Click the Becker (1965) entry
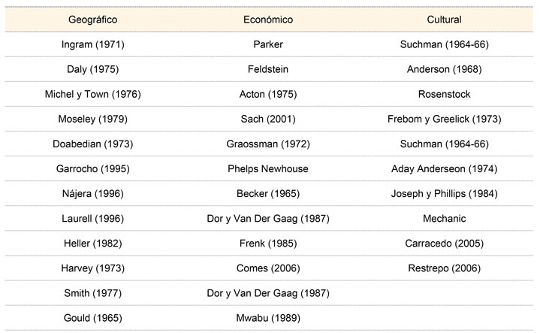 pyautogui.click(x=268, y=193)
